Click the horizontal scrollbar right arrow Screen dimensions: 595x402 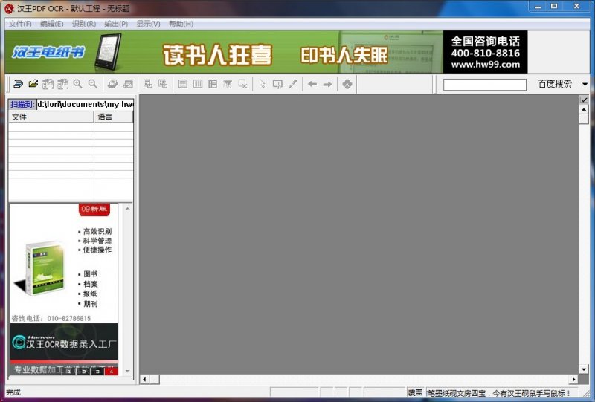point(573,379)
